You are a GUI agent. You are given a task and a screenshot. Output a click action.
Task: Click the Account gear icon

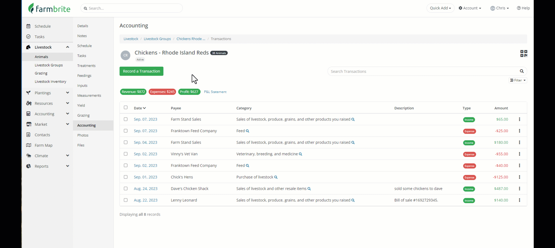[461, 8]
